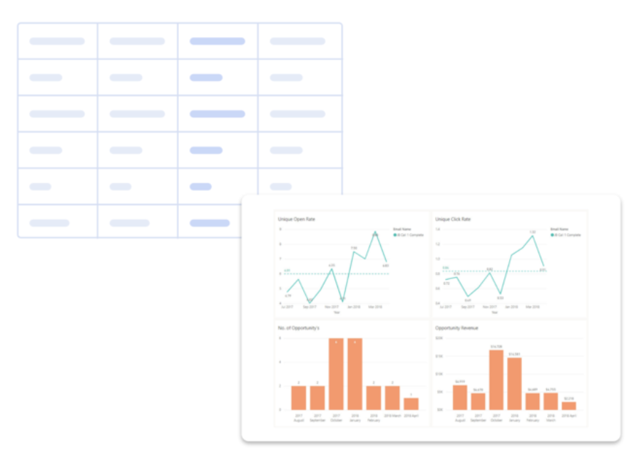Select 2018 March bar in No. of Opportunity's
This screenshot has width=639, height=470.
392,397
